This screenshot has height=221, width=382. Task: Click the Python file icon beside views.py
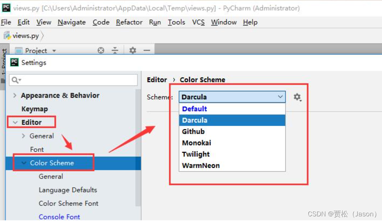click(x=7, y=36)
